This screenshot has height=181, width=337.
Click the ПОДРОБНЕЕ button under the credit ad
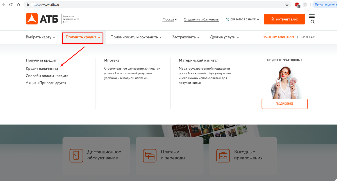284,104
